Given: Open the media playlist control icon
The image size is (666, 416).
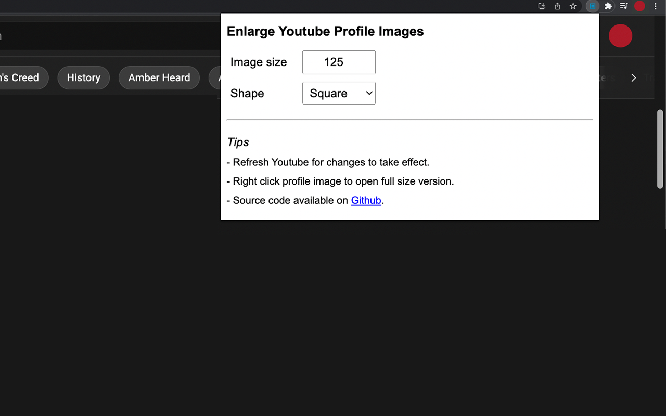Looking at the screenshot, I should [x=623, y=6].
